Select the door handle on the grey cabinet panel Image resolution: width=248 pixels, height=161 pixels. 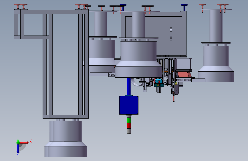[171, 34]
